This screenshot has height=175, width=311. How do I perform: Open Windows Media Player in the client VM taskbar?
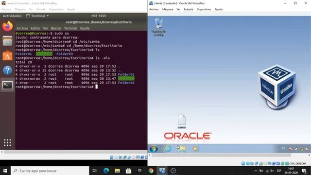point(195,149)
